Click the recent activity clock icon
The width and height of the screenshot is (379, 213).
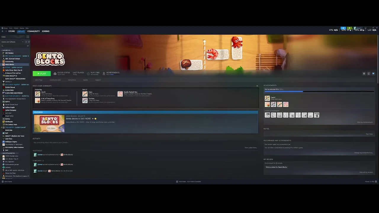(26, 42)
